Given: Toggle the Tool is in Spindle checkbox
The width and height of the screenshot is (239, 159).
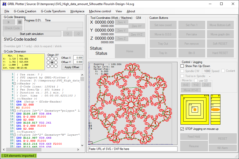Looking at the screenshot, I should (x=182, y=76).
